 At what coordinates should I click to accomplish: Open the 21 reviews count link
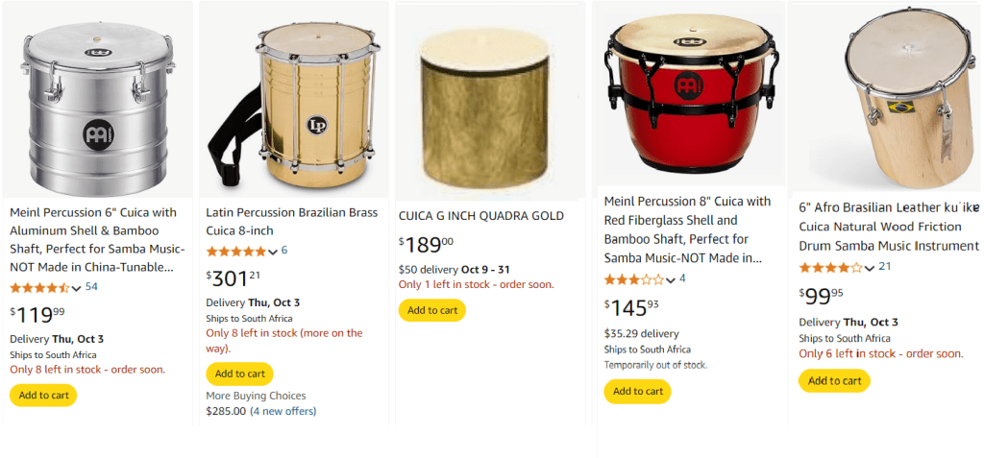coord(885,267)
